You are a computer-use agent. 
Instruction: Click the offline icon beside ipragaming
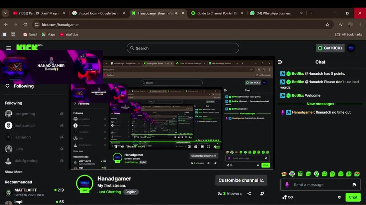pyautogui.click(x=62, y=114)
